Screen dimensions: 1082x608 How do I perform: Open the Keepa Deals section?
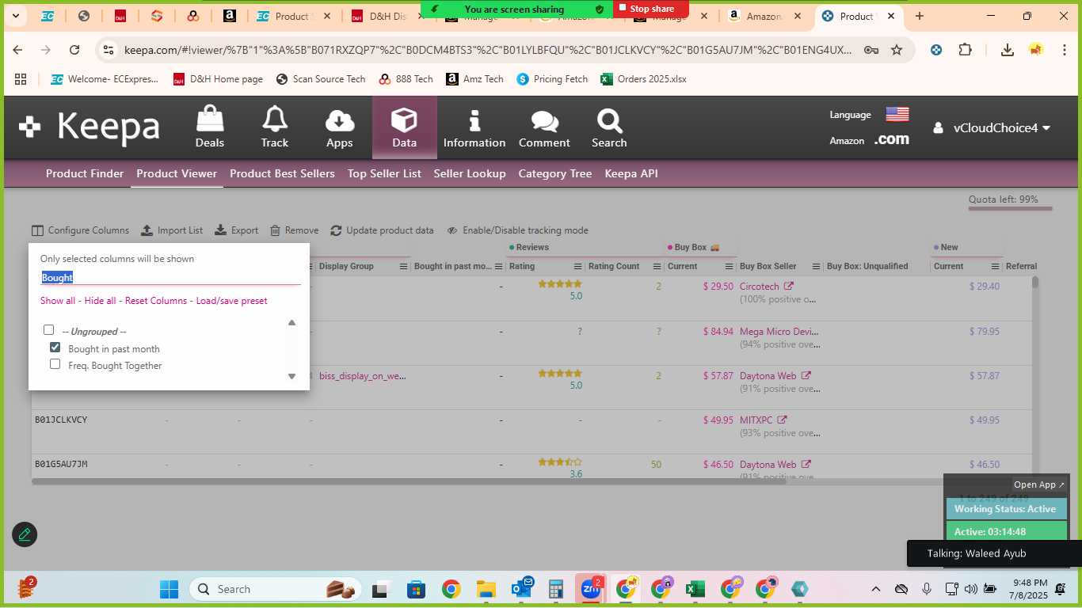(210, 127)
